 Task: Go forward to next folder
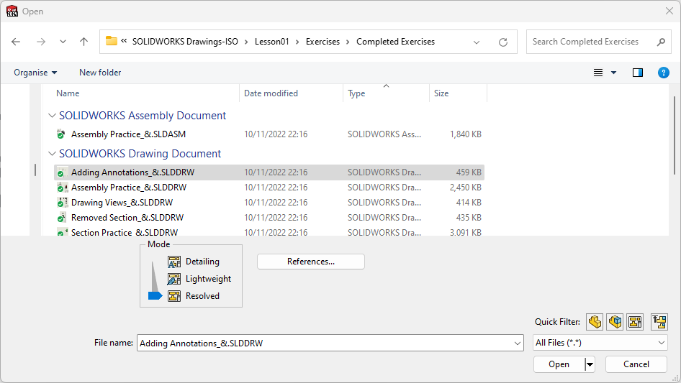click(41, 42)
